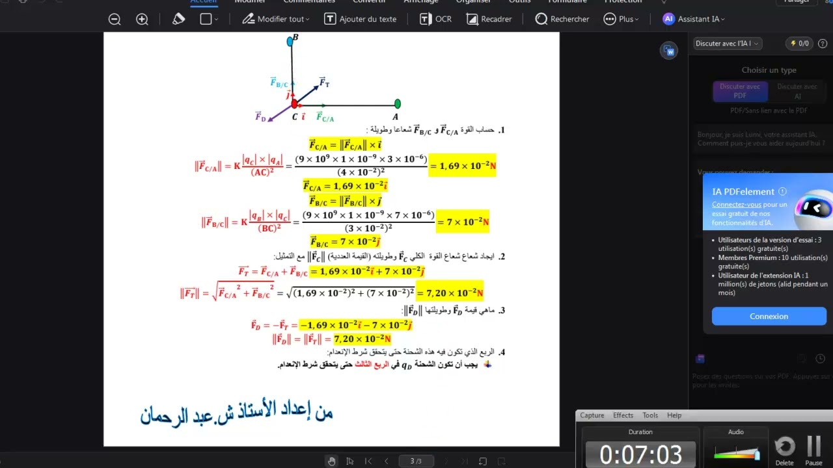Open the Modifier tout dropdown
833x468 pixels.
click(x=276, y=19)
